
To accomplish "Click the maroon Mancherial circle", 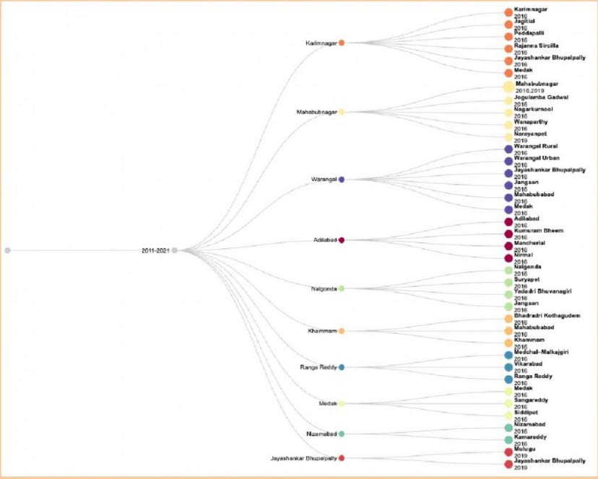I will point(508,246).
